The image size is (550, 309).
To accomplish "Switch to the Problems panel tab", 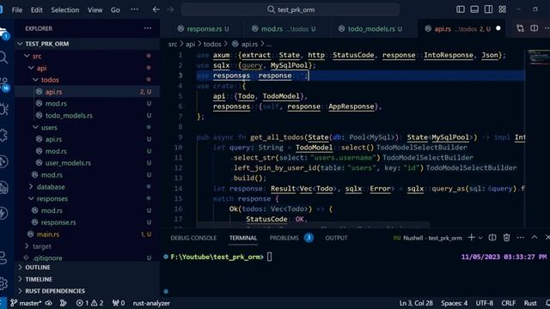I will (291, 238).
